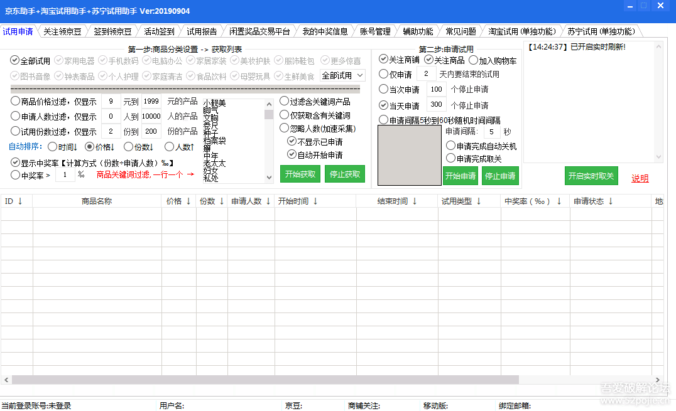Select 仅获取含有关键词 option
Viewport: 676px width, 411px height.
pos(315,115)
